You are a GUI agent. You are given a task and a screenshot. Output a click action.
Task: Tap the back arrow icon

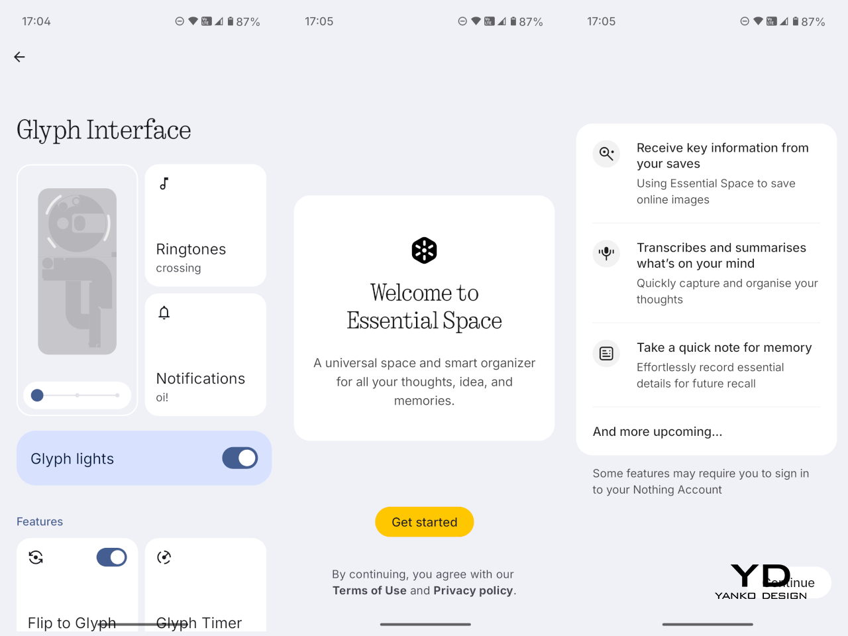(x=19, y=57)
